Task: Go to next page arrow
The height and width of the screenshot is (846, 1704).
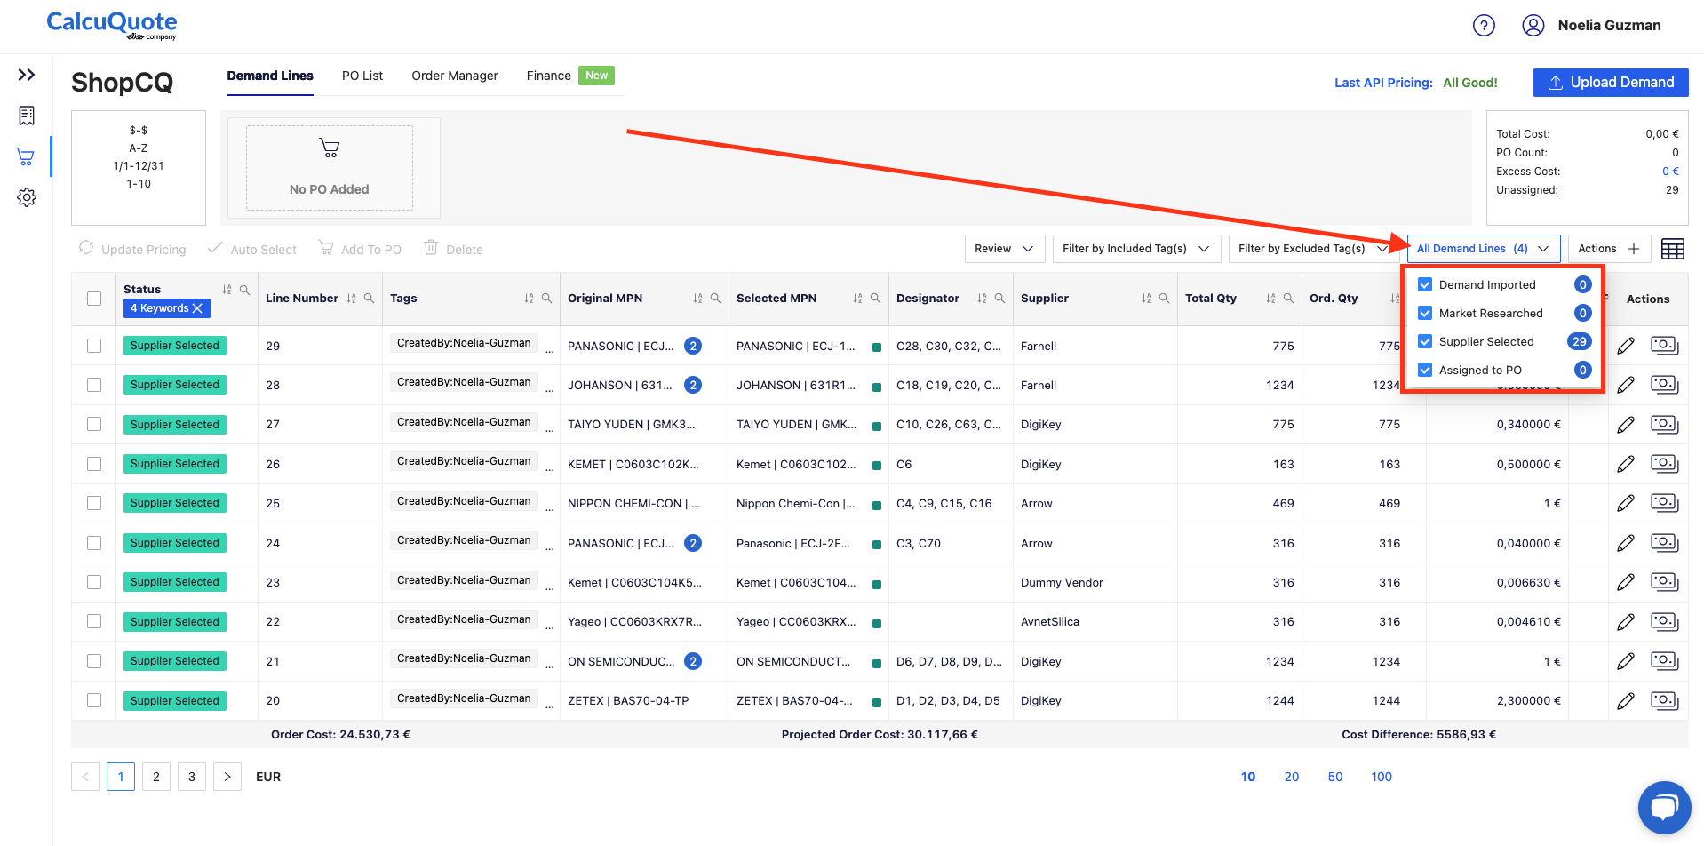Action: coord(227,777)
